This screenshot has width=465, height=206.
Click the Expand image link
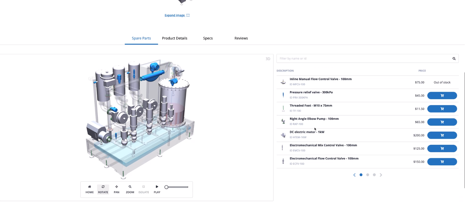click(x=177, y=15)
